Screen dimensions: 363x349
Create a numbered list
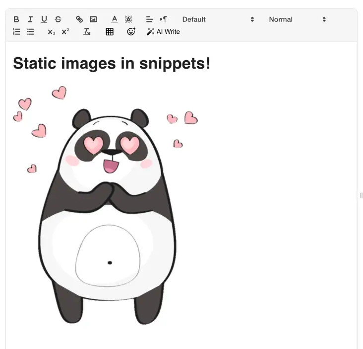tap(16, 32)
